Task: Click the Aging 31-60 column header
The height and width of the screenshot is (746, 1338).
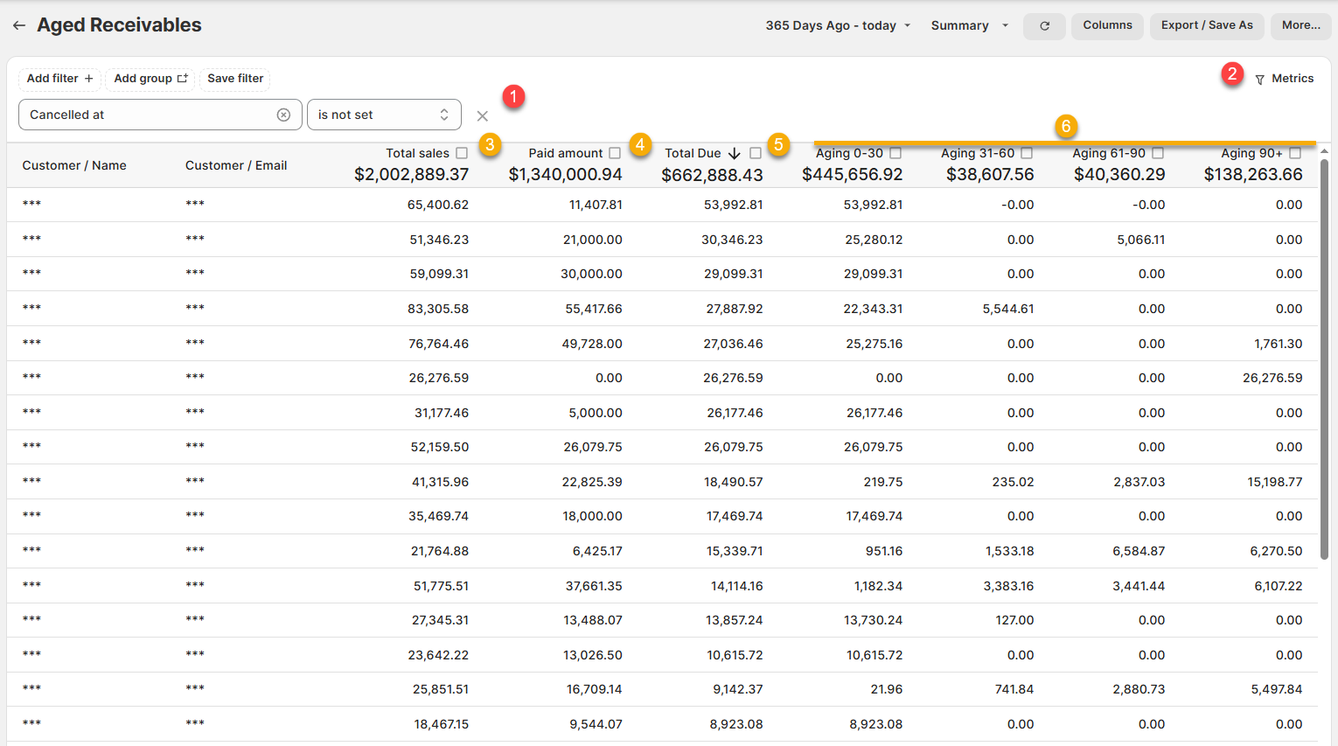Action: point(978,153)
